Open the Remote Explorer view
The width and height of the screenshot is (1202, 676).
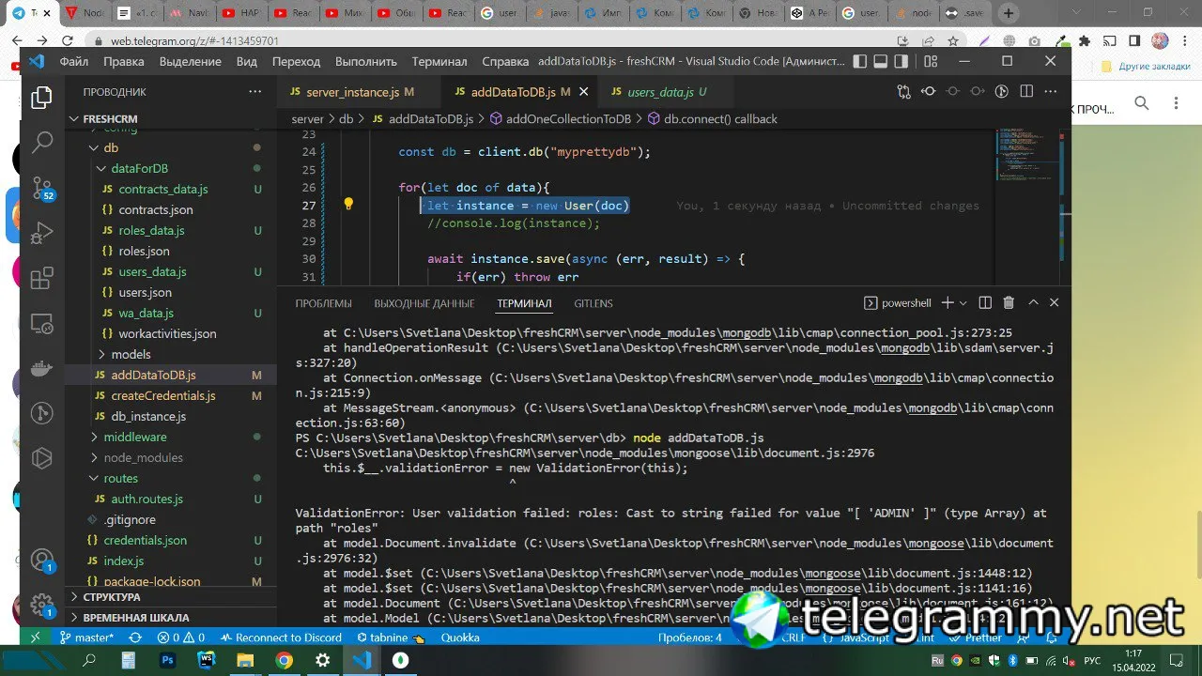pyautogui.click(x=41, y=324)
